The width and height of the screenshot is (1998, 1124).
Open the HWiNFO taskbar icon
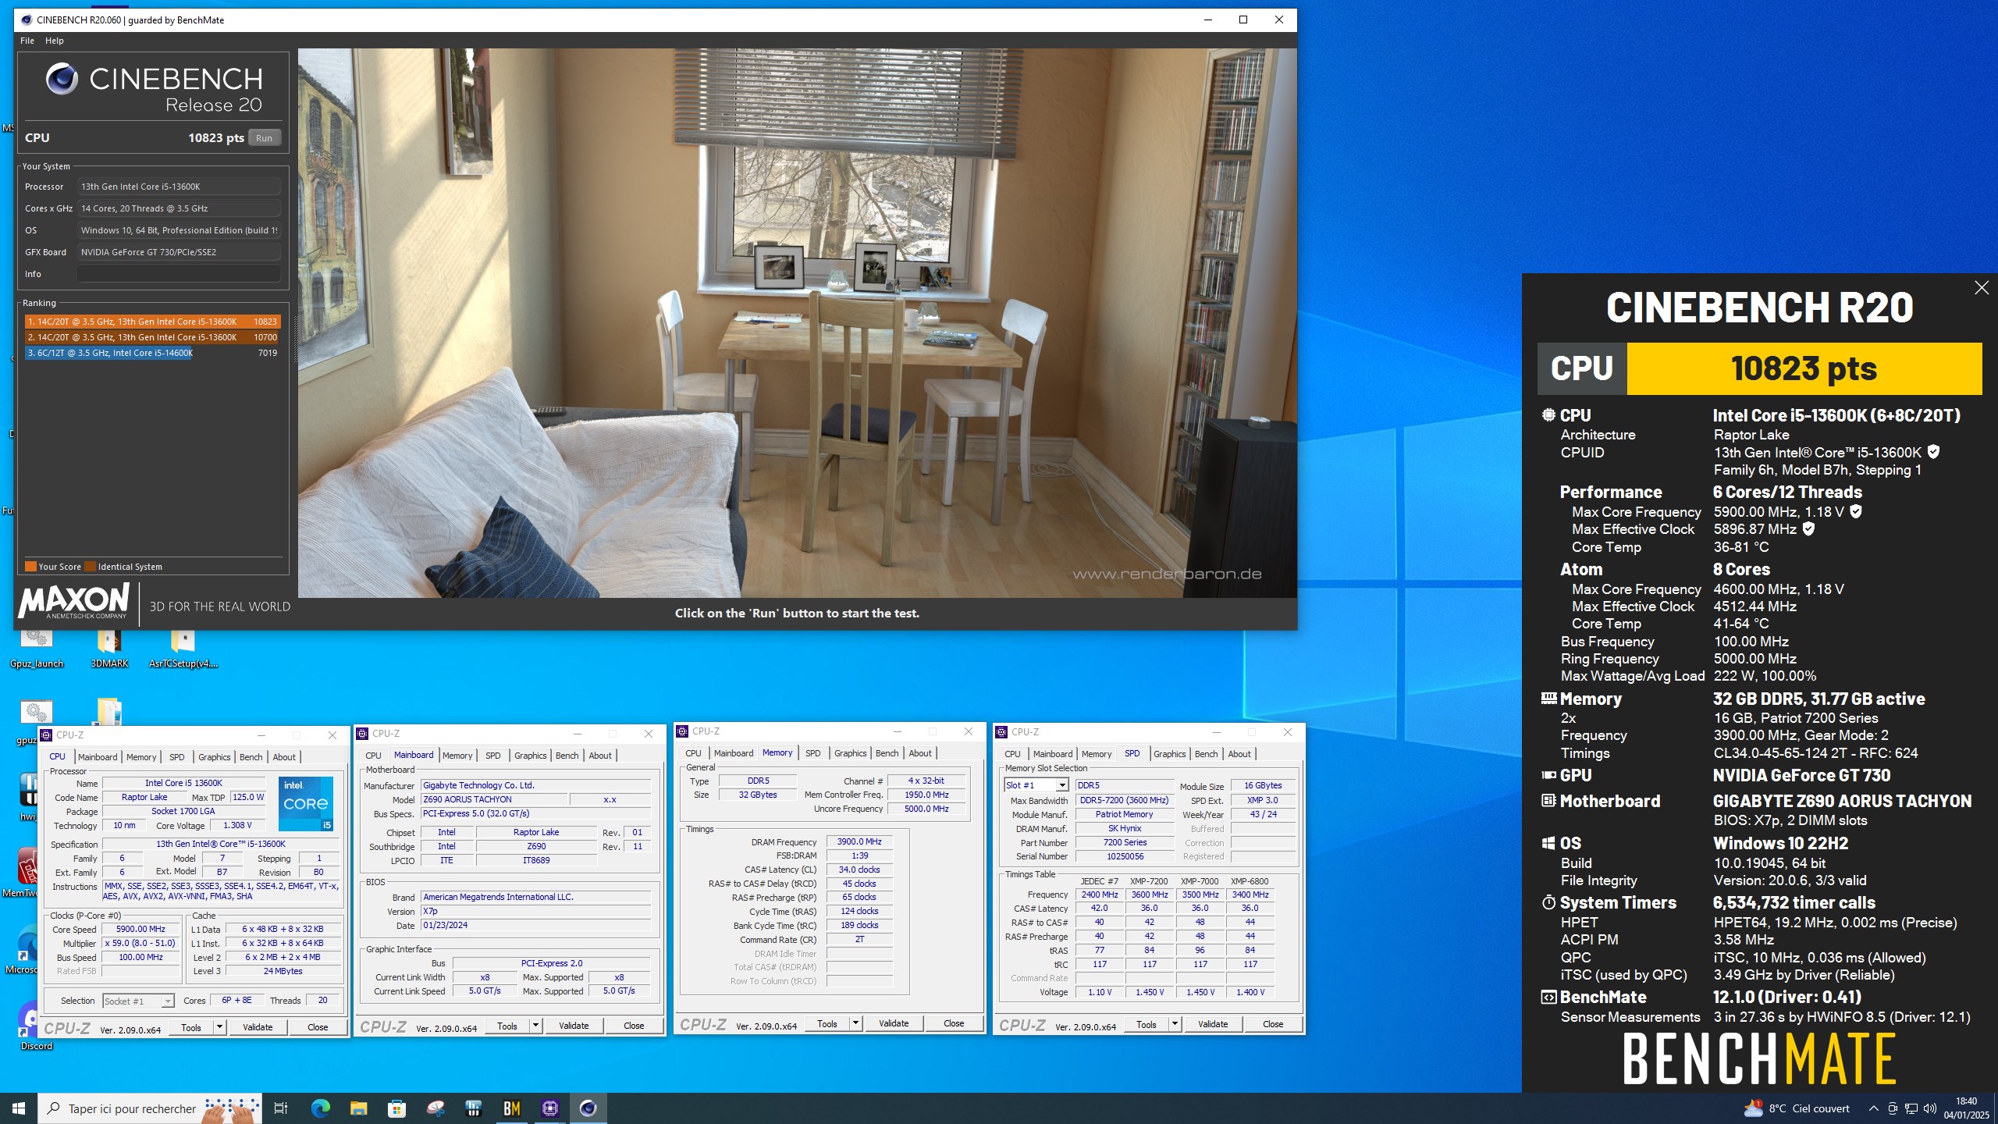pyautogui.click(x=473, y=1108)
